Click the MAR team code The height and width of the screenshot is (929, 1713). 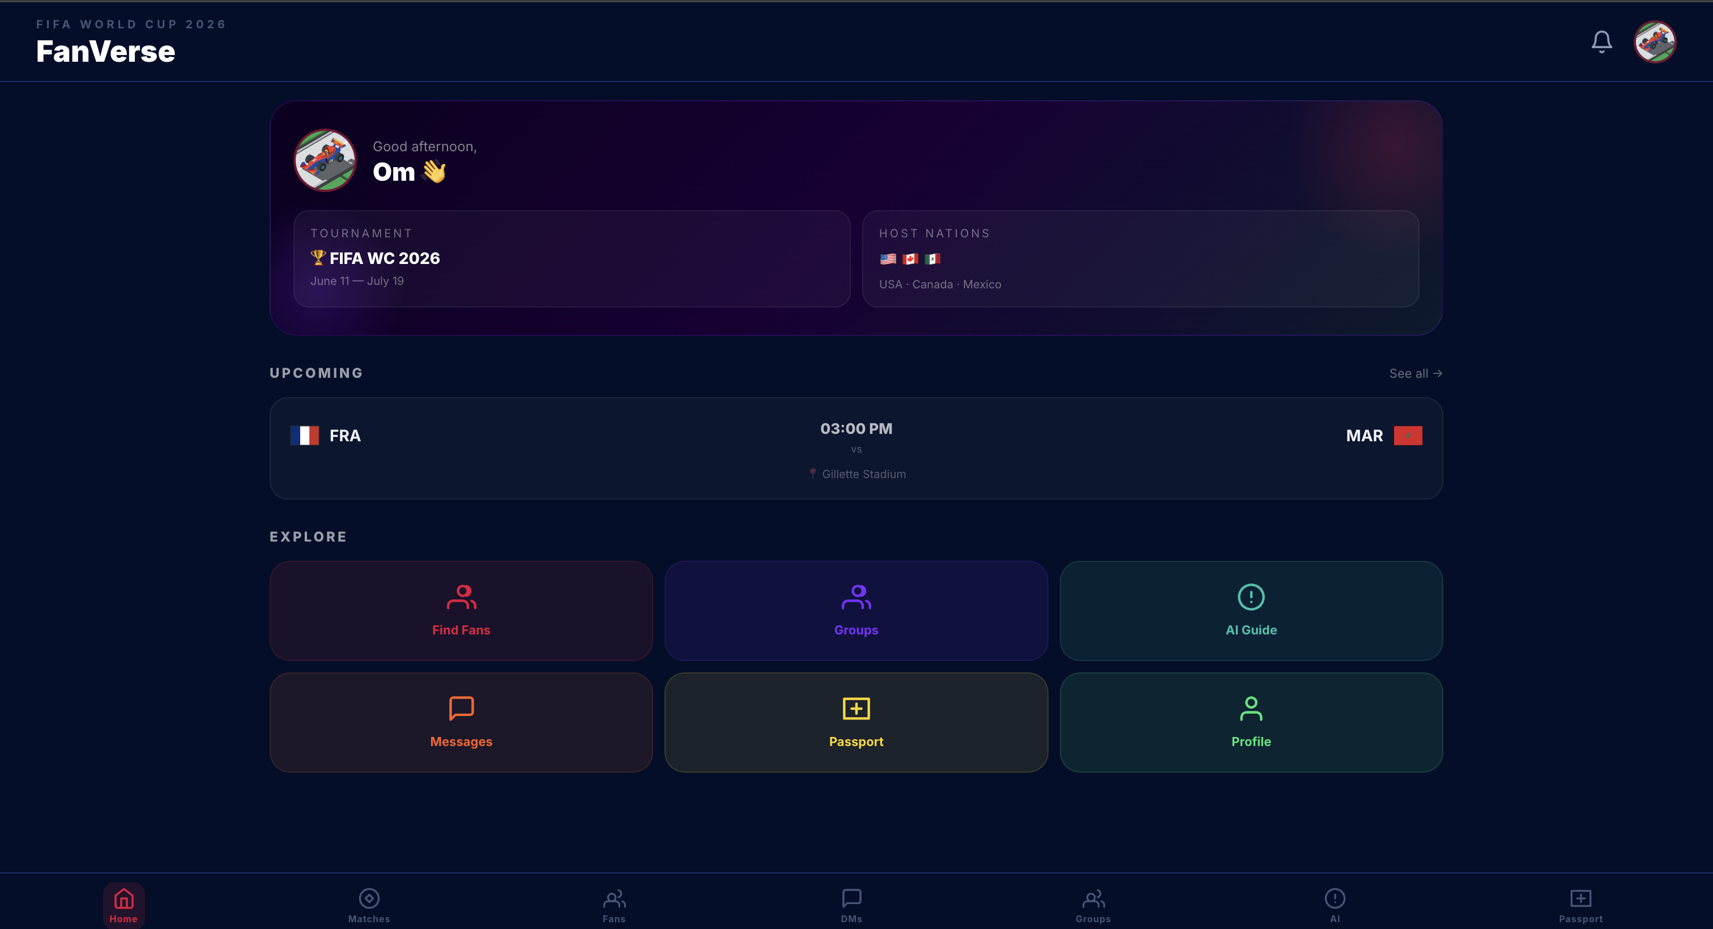1365,436
